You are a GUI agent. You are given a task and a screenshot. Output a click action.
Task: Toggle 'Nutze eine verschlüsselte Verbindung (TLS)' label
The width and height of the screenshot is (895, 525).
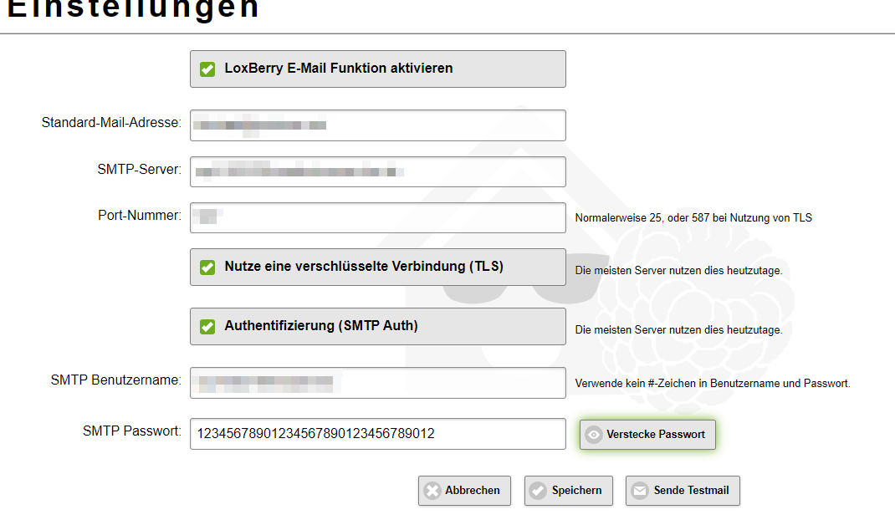[x=364, y=268]
